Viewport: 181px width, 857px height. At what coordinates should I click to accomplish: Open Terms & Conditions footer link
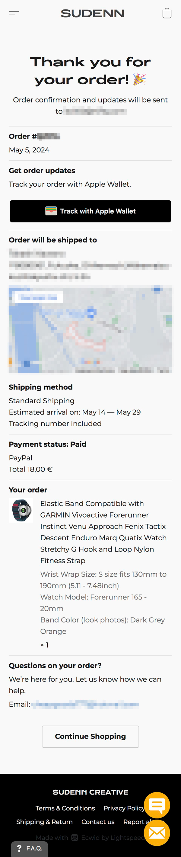click(65, 808)
